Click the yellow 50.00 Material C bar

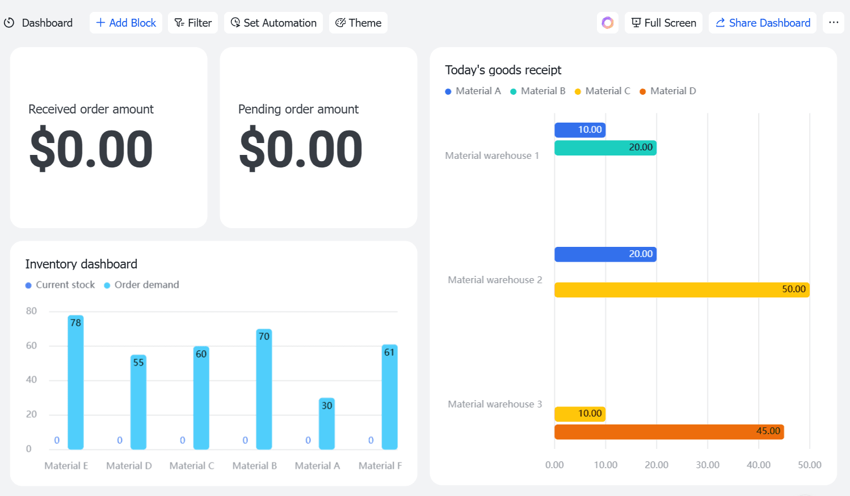point(682,289)
